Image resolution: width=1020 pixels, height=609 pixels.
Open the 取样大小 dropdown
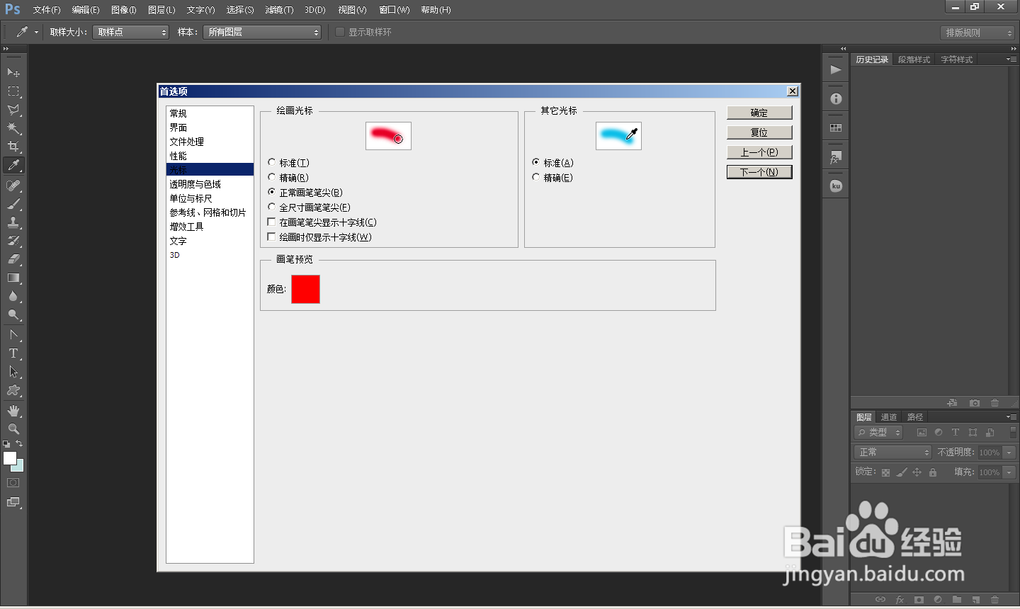[130, 32]
